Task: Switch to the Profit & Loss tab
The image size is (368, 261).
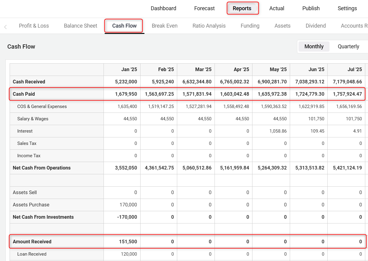Action: coord(34,26)
